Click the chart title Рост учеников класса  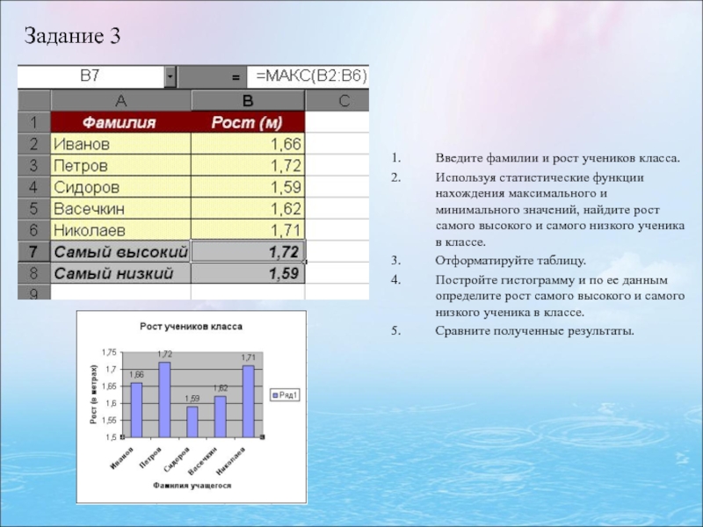pos(192,327)
